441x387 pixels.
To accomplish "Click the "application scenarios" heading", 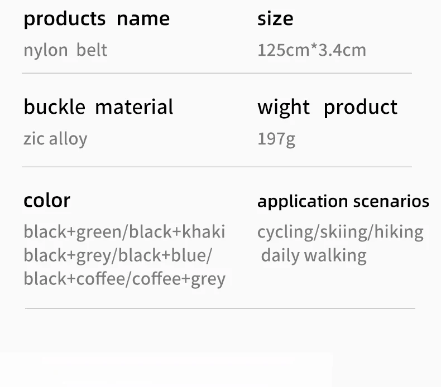I will tap(343, 201).
